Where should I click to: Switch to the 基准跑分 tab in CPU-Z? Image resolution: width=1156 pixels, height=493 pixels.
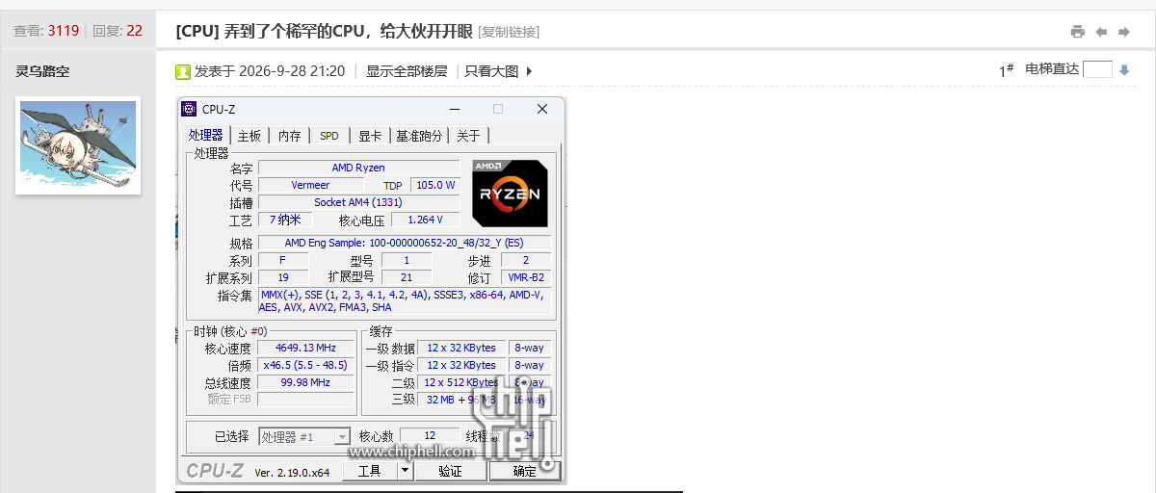pos(419,136)
